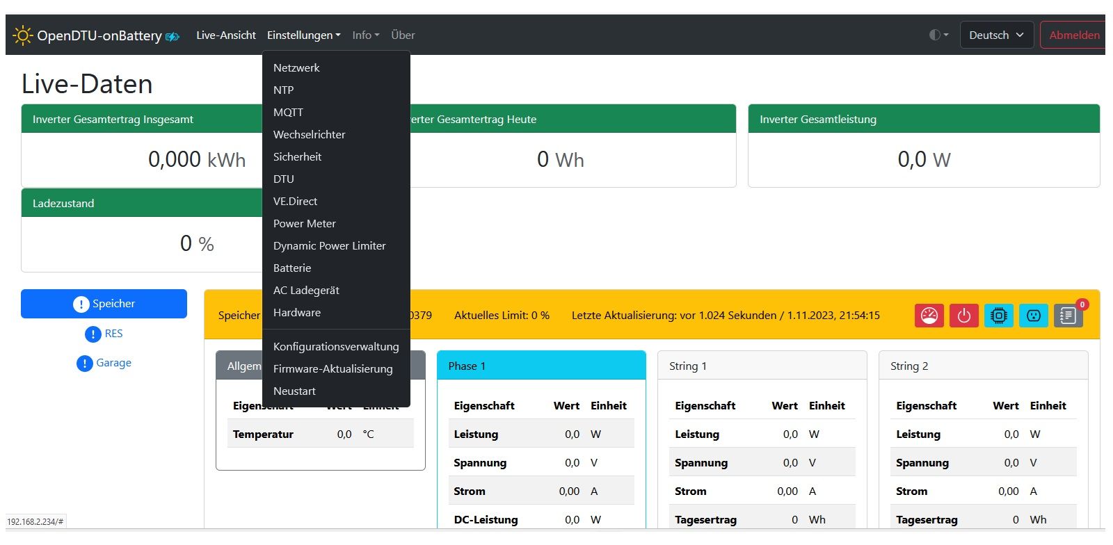
Task: Open Konfigurationsverwaltung
Action: 336,346
